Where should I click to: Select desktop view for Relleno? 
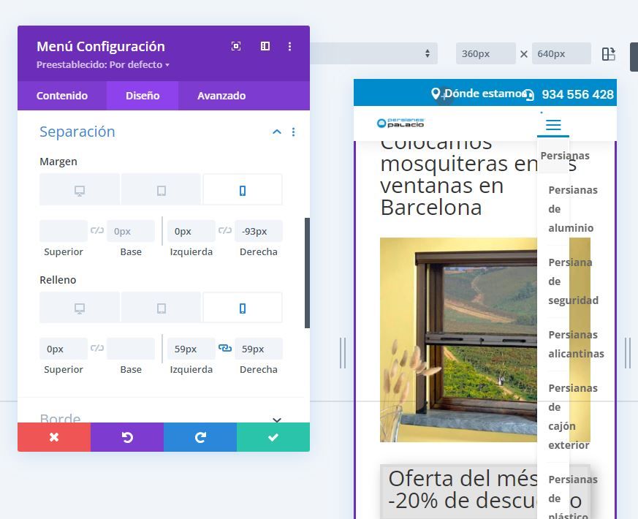pos(80,308)
